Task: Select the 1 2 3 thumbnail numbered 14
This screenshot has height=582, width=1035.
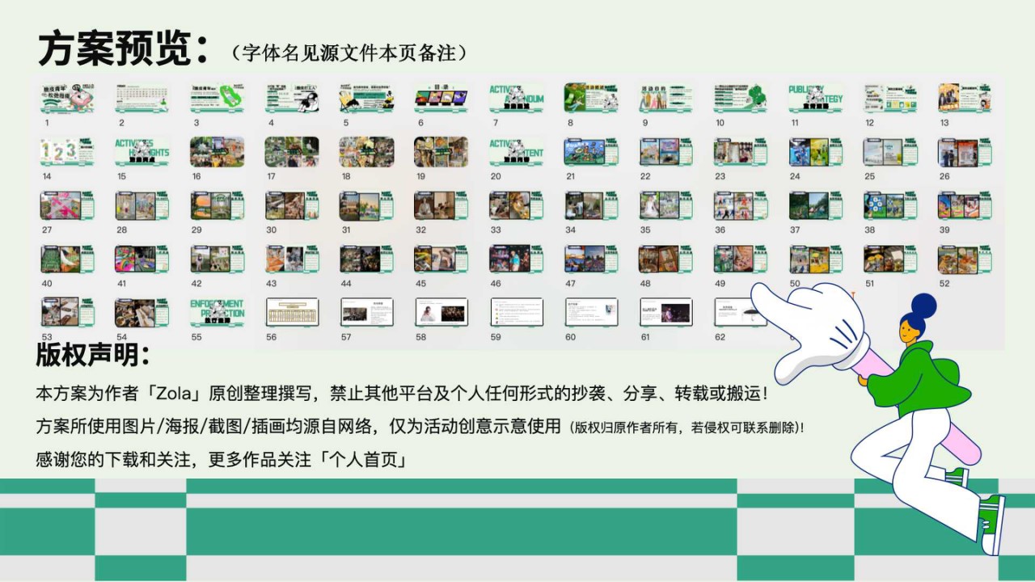Action: pyautogui.click(x=67, y=152)
